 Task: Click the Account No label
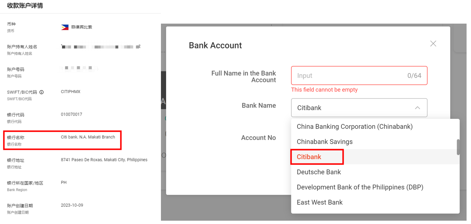258,138
